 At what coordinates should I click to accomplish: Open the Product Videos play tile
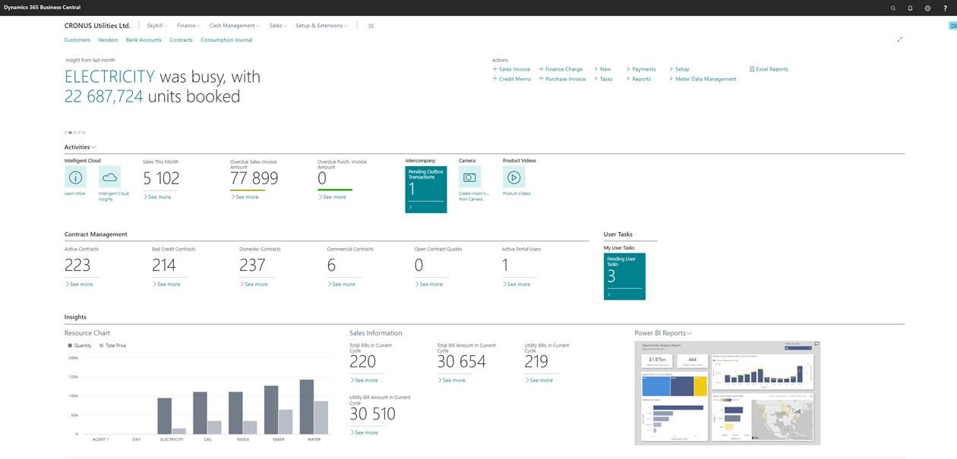(x=514, y=178)
